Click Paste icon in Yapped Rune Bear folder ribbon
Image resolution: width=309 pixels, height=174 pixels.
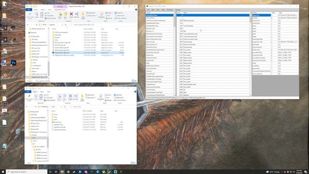(42, 15)
